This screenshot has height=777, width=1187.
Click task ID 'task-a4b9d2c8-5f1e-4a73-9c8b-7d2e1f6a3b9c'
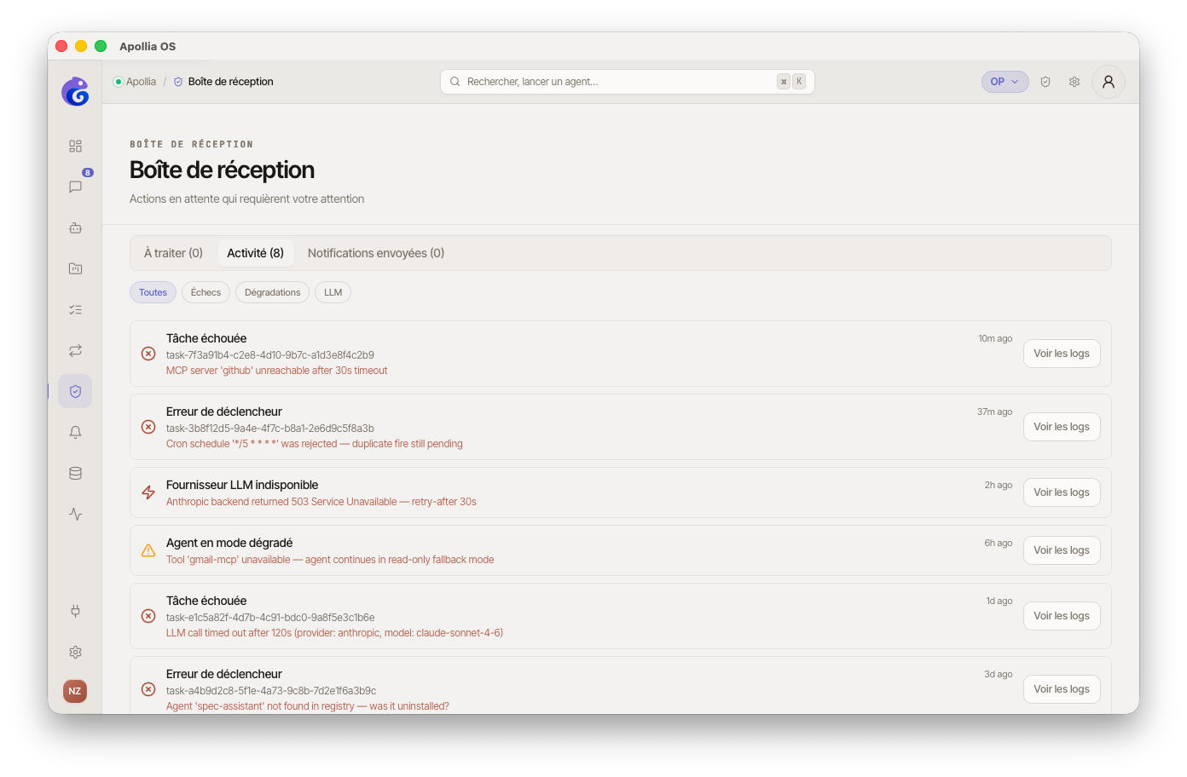click(271, 691)
